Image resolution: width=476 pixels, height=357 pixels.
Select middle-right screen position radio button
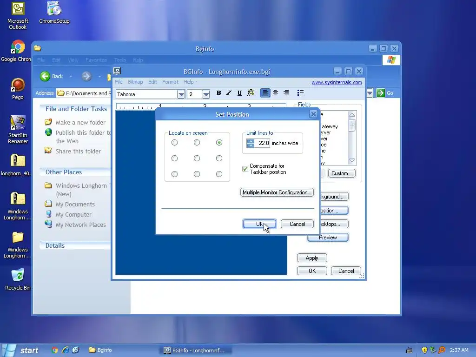[x=219, y=158]
